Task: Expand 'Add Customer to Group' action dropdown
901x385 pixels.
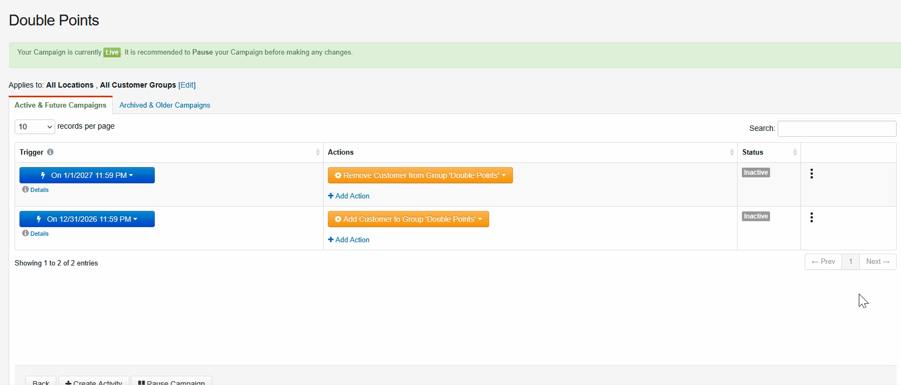Action: [x=408, y=219]
